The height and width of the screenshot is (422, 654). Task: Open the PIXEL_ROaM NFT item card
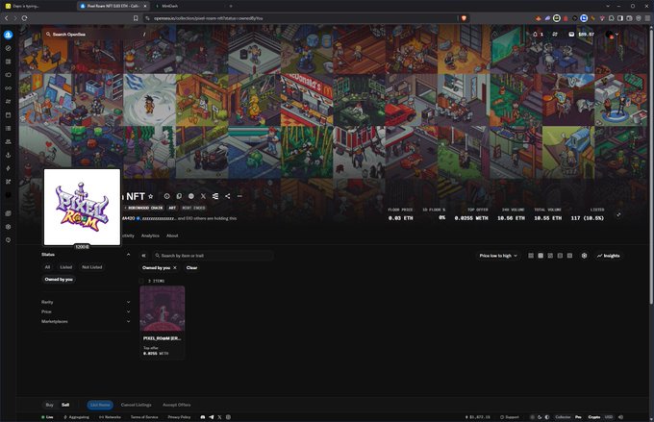tap(163, 321)
